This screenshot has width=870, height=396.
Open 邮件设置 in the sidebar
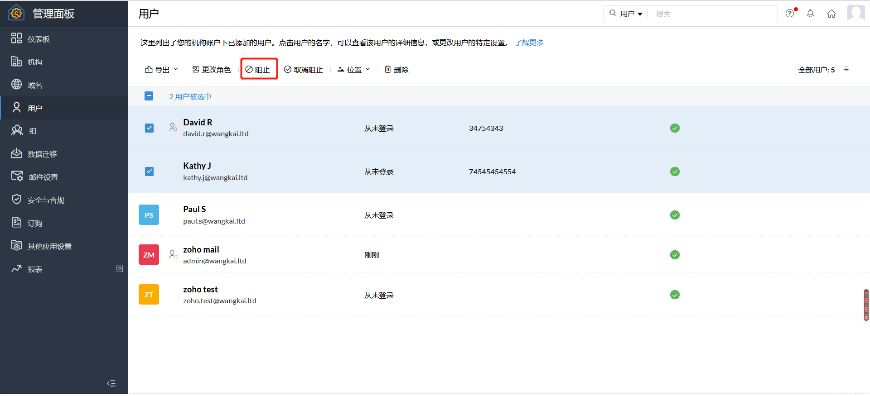pos(43,177)
